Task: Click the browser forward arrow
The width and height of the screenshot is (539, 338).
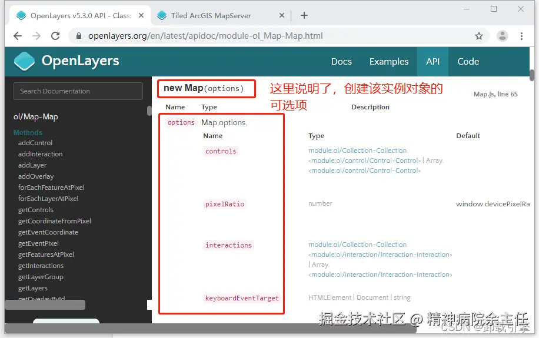Action: coord(36,36)
